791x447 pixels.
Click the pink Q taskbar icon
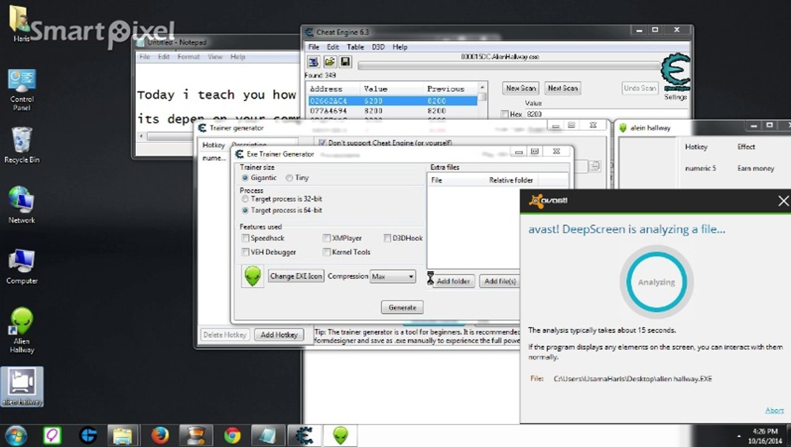(52, 435)
